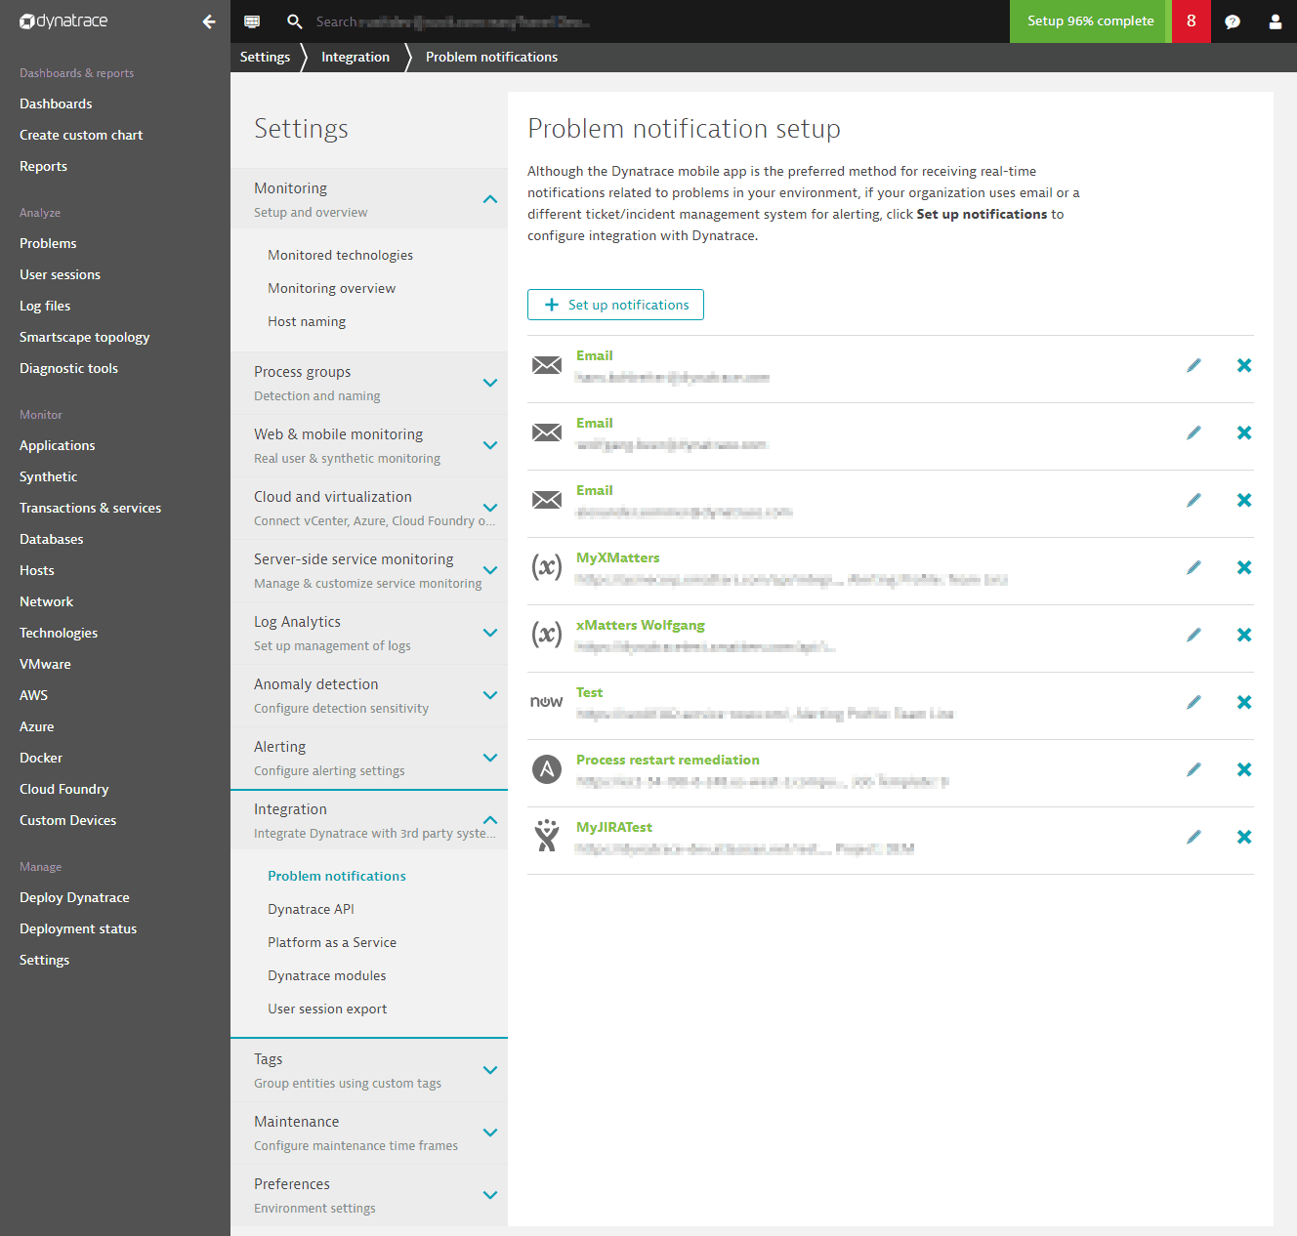This screenshot has width=1297, height=1236.
Task: Go to Deployment status in sidebar
Action: (78, 928)
